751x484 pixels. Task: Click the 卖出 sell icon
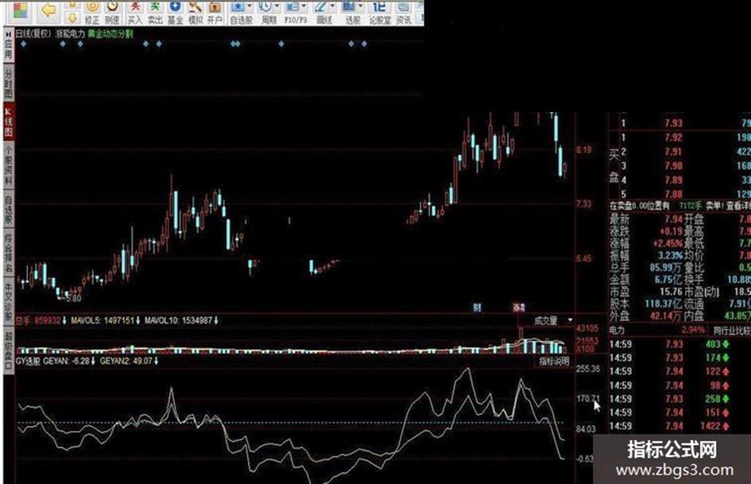[155, 13]
